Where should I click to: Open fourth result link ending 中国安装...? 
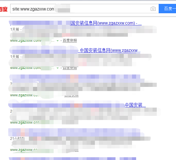coord(135,105)
